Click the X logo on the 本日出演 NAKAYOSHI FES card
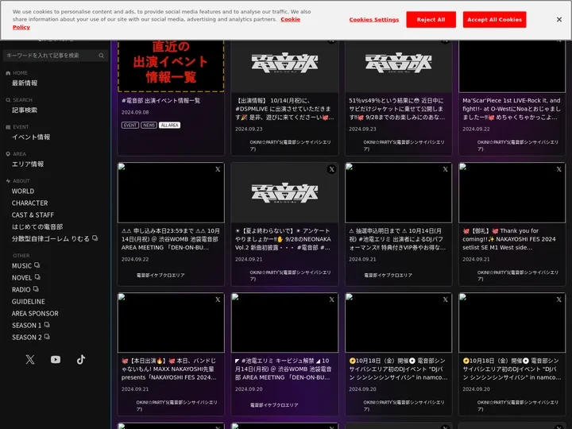The image size is (572, 429). [x=218, y=300]
